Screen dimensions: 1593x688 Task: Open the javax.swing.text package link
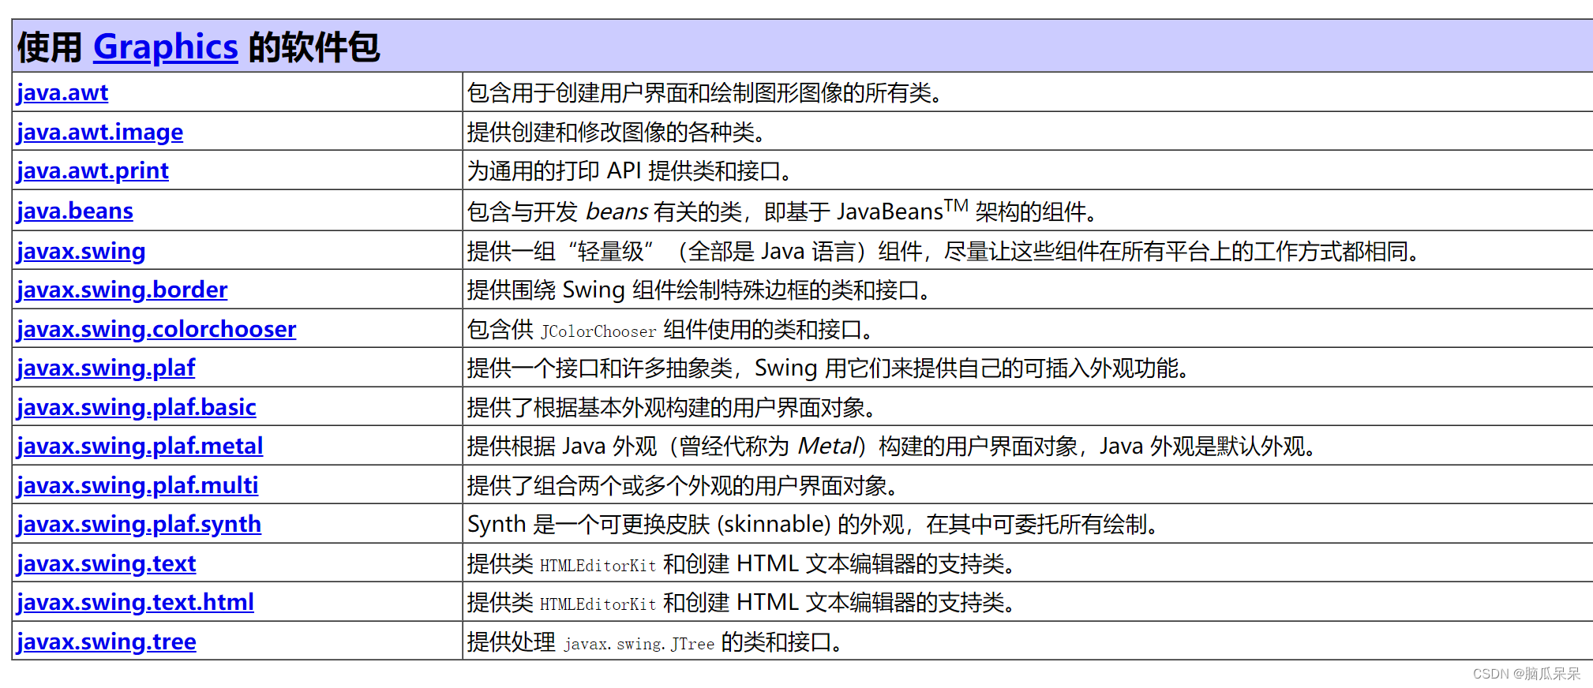coord(107,563)
